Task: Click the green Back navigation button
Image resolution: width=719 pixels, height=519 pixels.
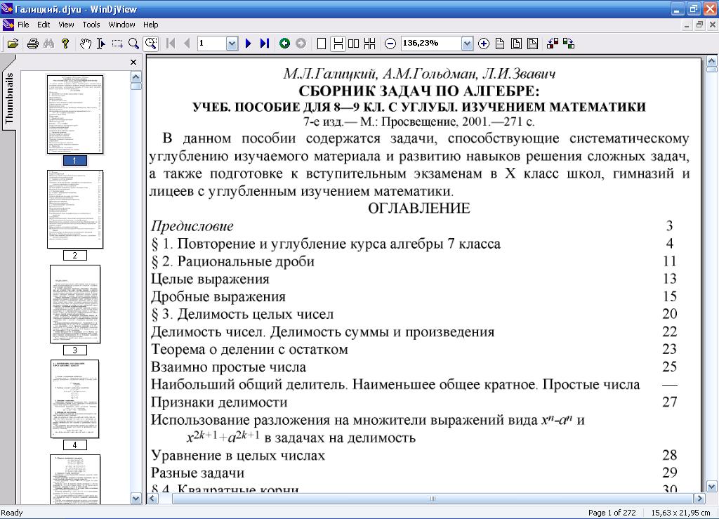Action: (284, 44)
